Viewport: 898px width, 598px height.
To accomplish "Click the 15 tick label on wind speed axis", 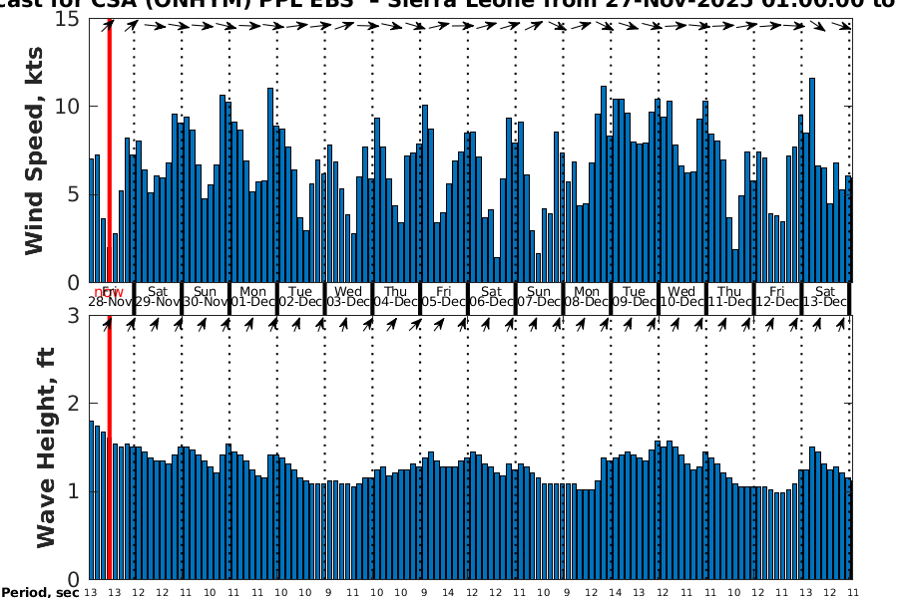I will pos(68,18).
